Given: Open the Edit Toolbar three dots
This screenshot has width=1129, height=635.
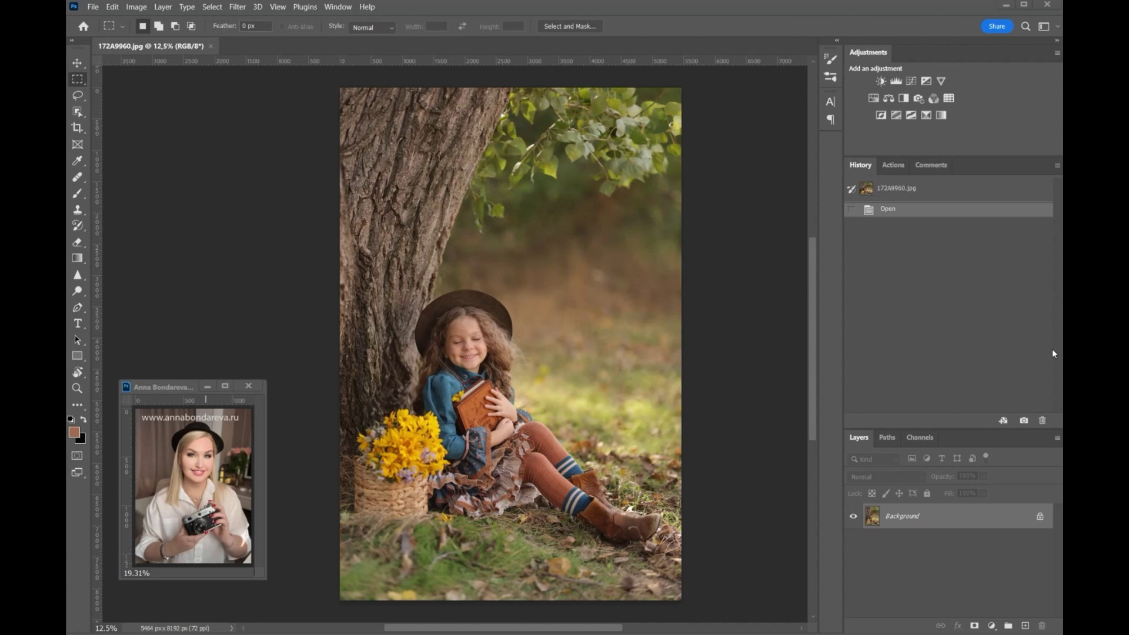Looking at the screenshot, I should (x=77, y=405).
